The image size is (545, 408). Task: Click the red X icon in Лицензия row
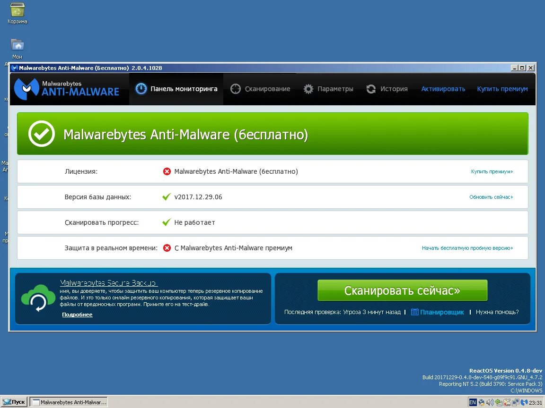pos(167,171)
